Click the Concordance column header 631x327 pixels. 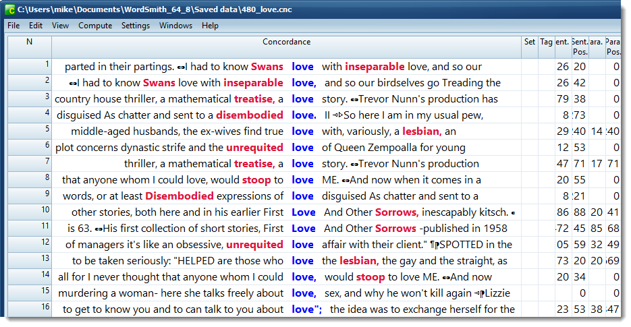pos(287,47)
